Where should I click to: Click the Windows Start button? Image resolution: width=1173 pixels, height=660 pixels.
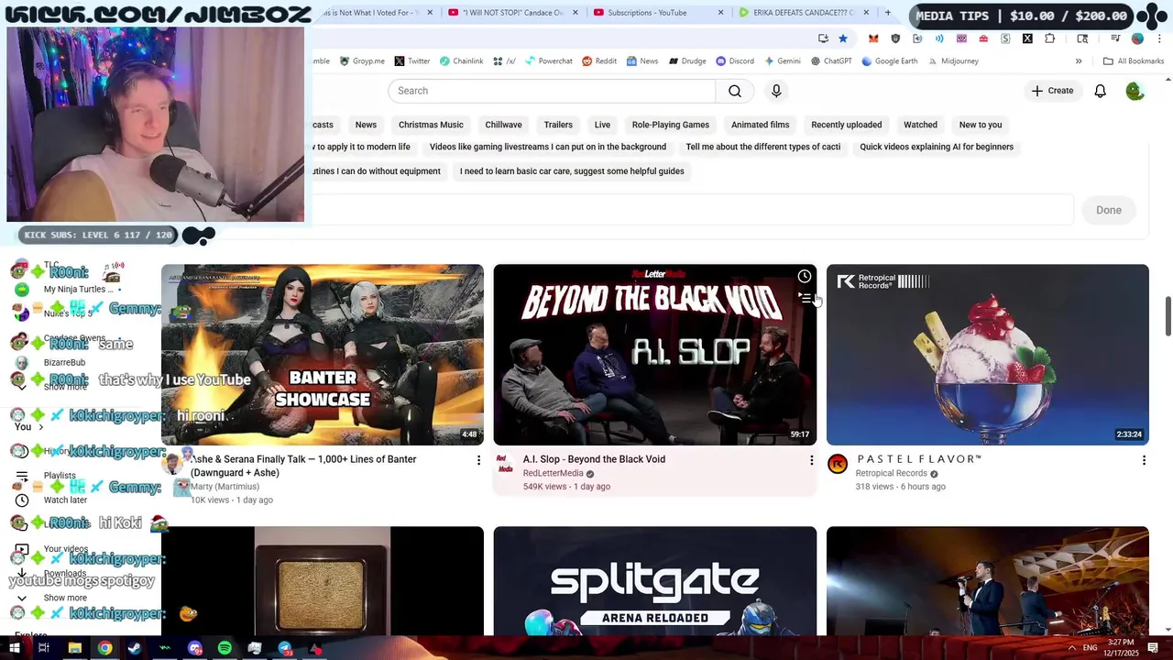(x=15, y=648)
